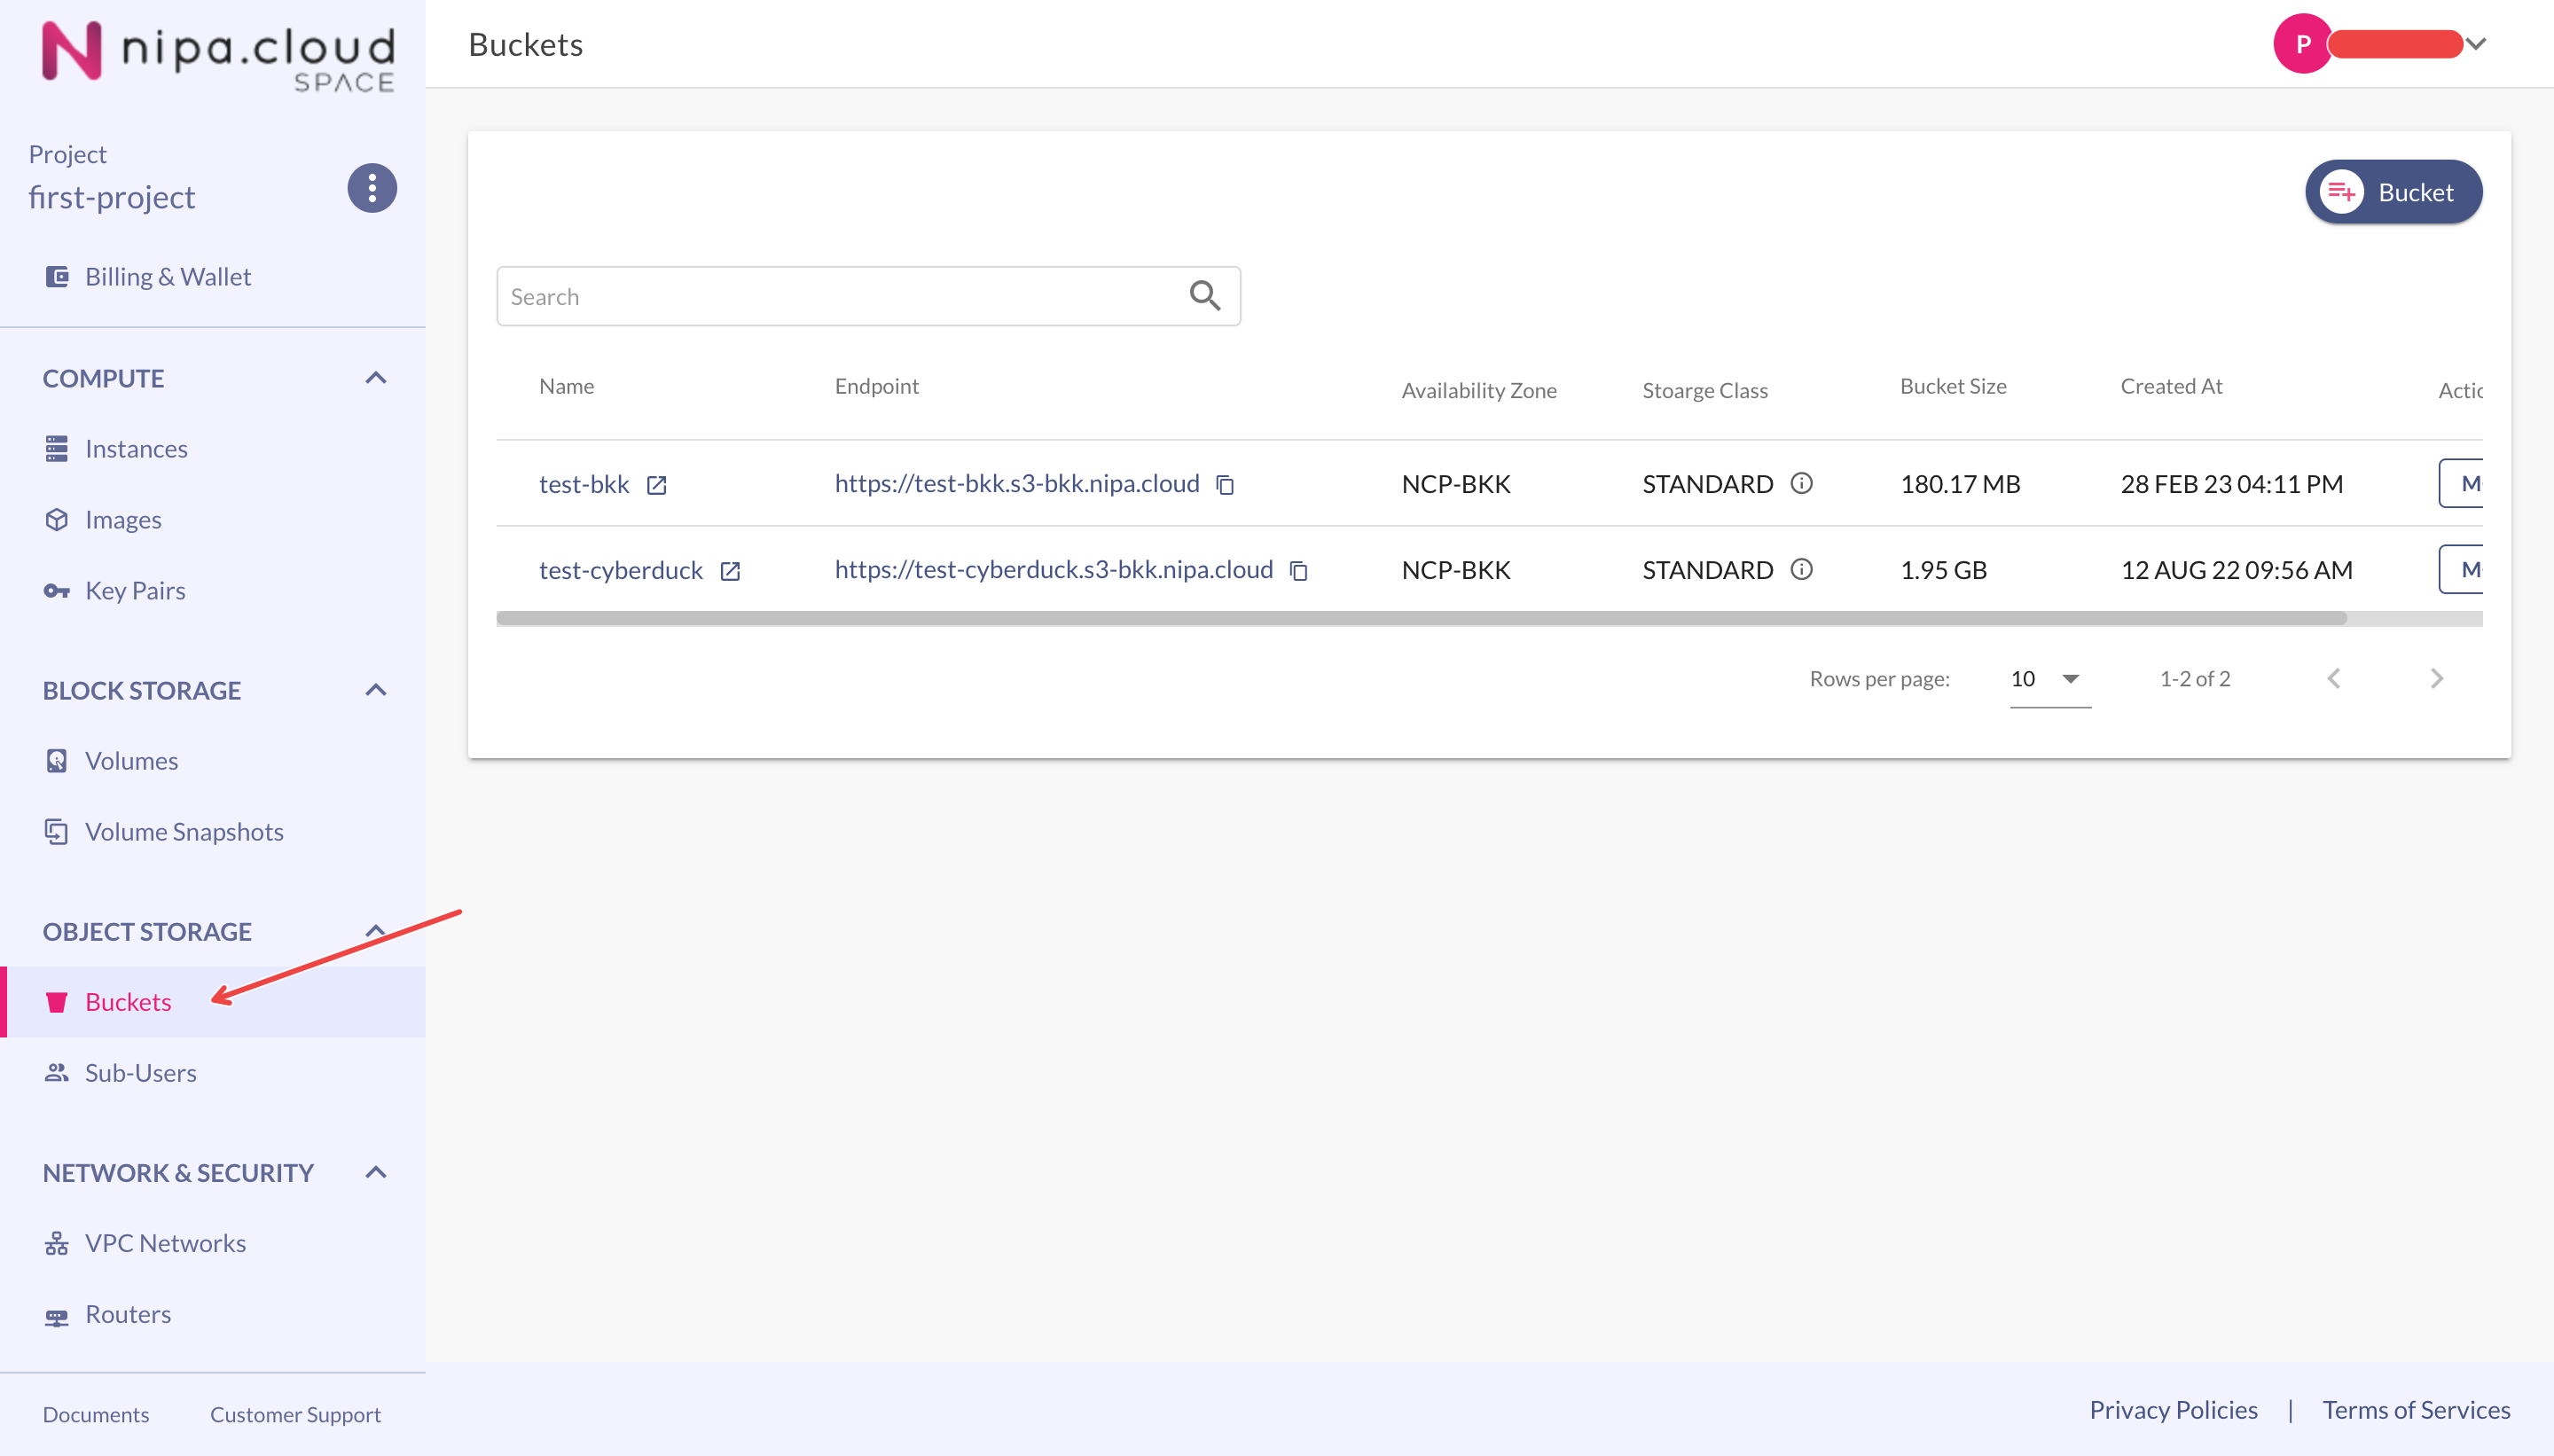The height and width of the screenshot is (1456, 2554).
Task: Collapse the NETWORK & SECURITY section
Action: tap(375, 1172)
